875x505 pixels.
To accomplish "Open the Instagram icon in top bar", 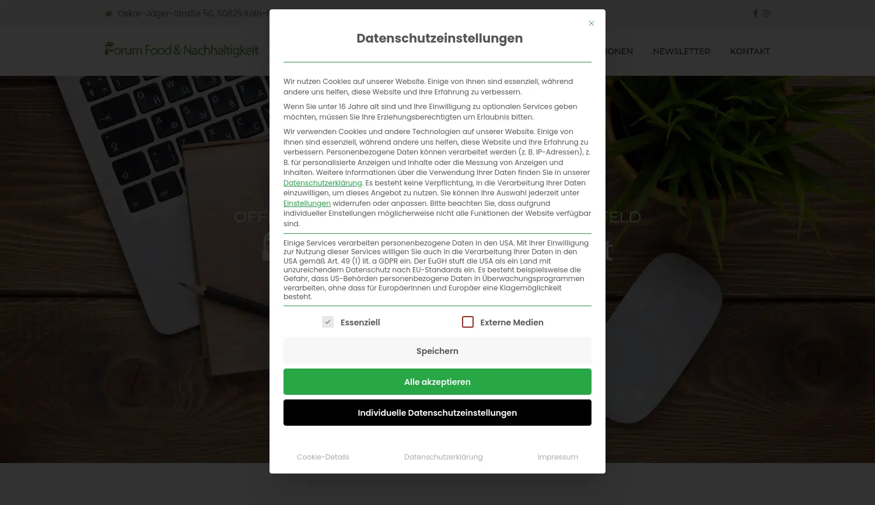I will point(766,13).
